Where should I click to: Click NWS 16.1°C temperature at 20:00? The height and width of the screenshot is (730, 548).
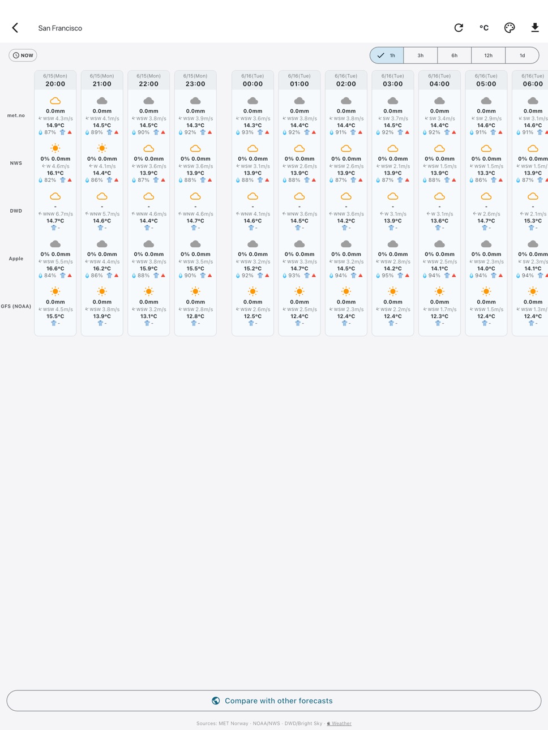point(55,173)
